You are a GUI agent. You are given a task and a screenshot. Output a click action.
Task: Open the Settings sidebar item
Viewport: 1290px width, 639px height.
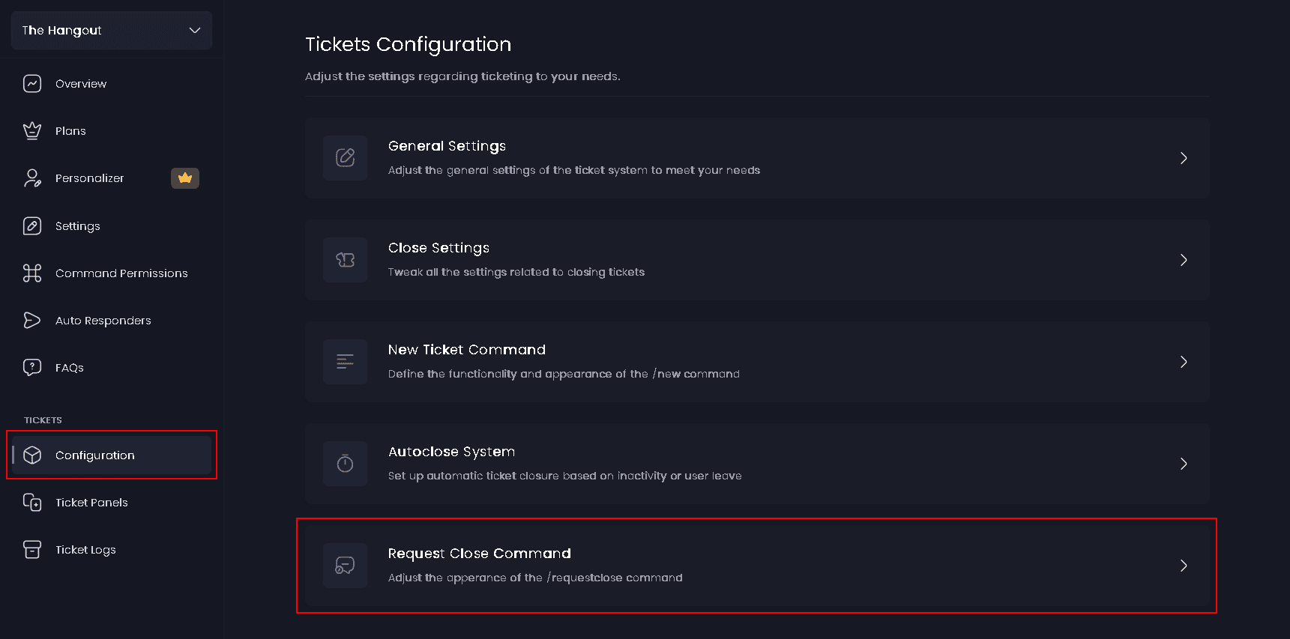point(78,226)
